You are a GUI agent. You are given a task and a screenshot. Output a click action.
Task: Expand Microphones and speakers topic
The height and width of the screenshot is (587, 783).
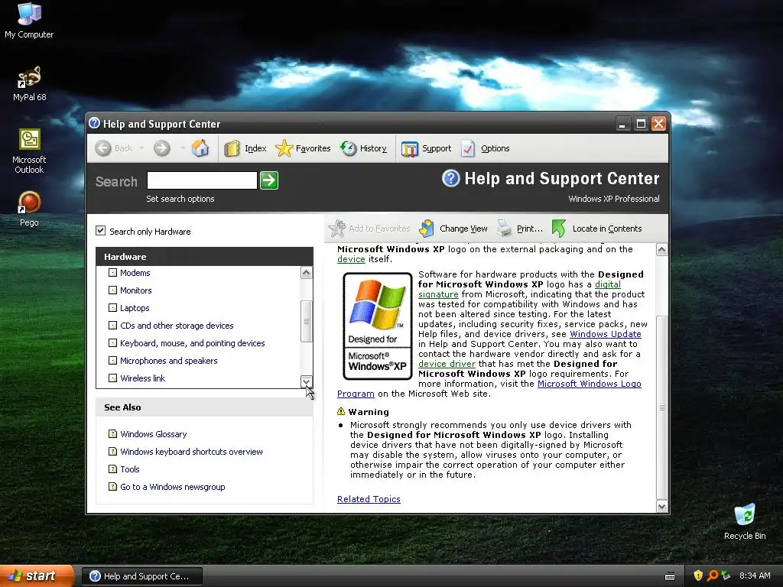click(113, 361)
